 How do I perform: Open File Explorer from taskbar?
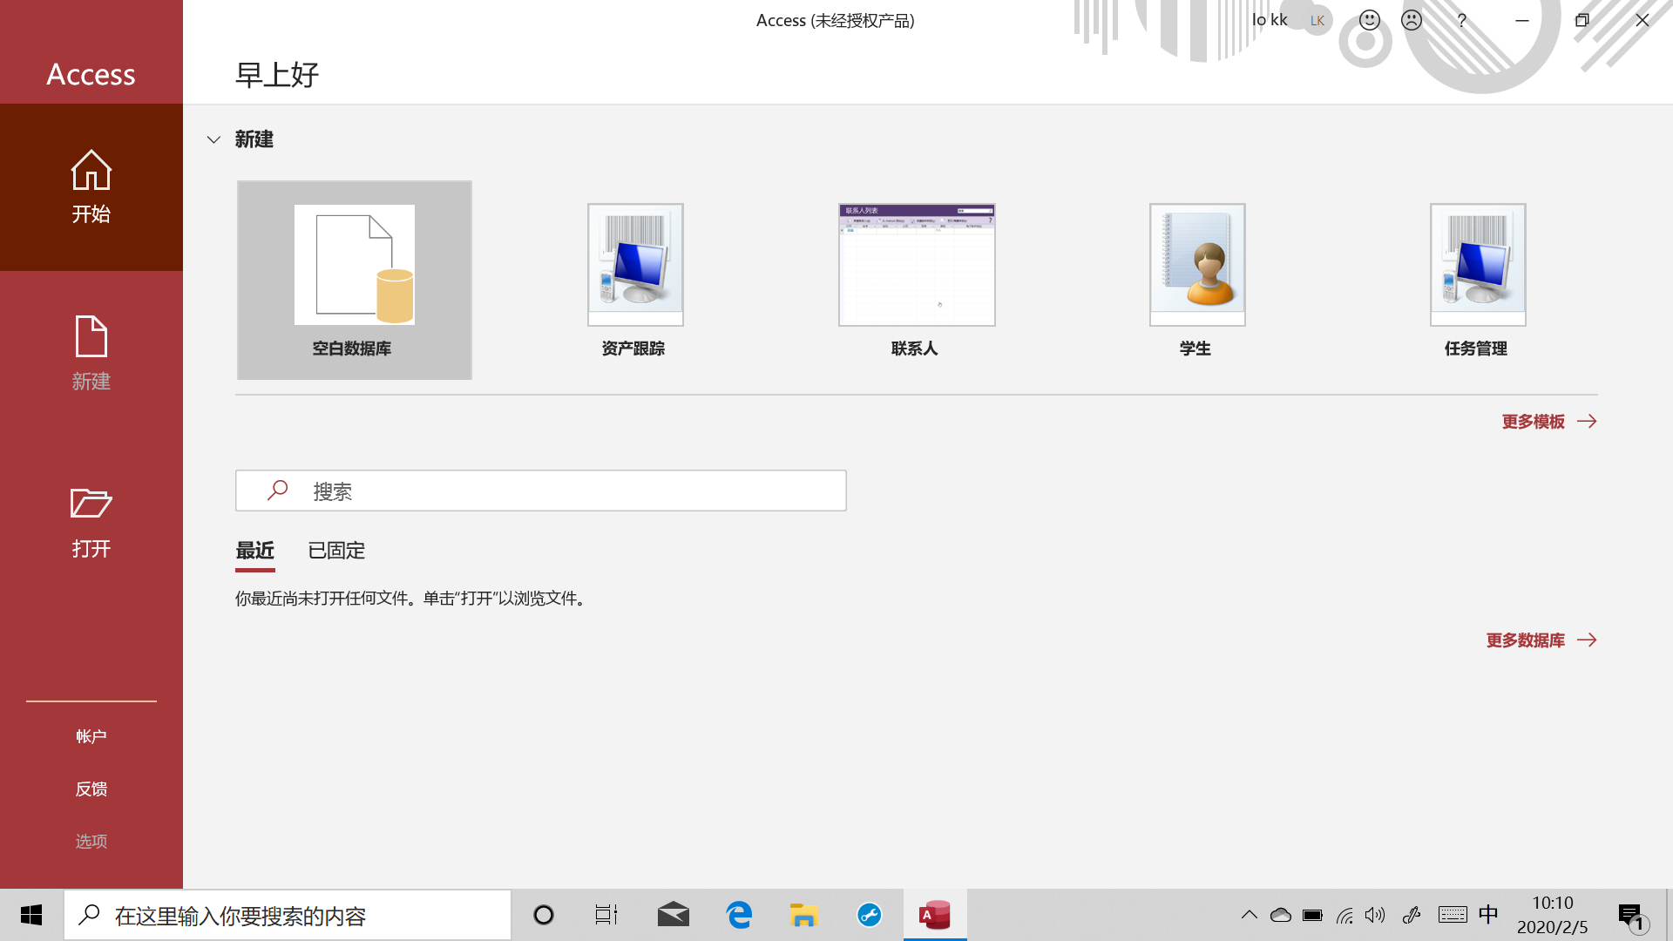point(803,915)
